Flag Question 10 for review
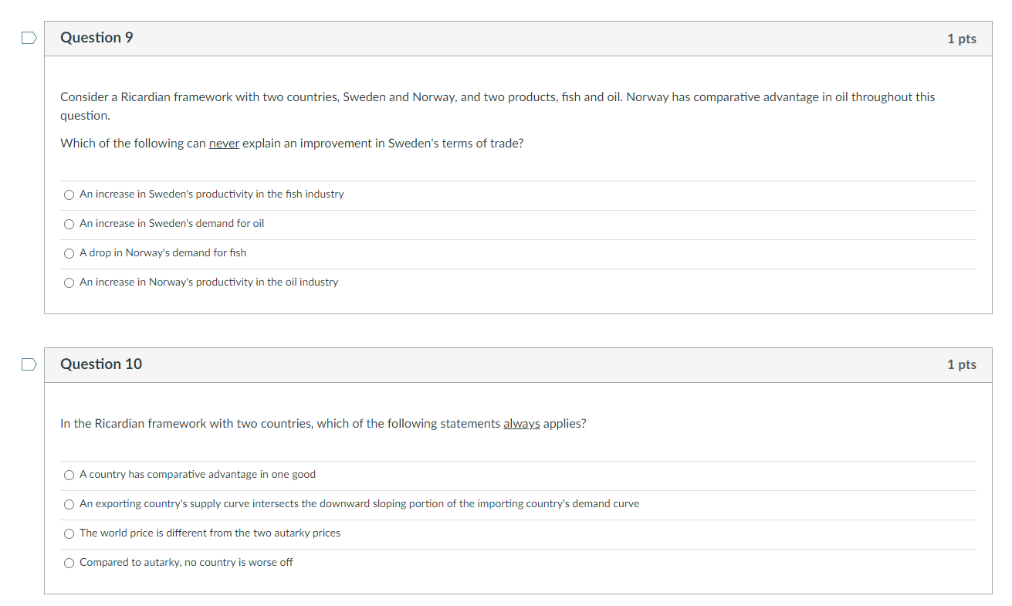This screenshot has height=606, width=1012. click(x=29, y=364)
